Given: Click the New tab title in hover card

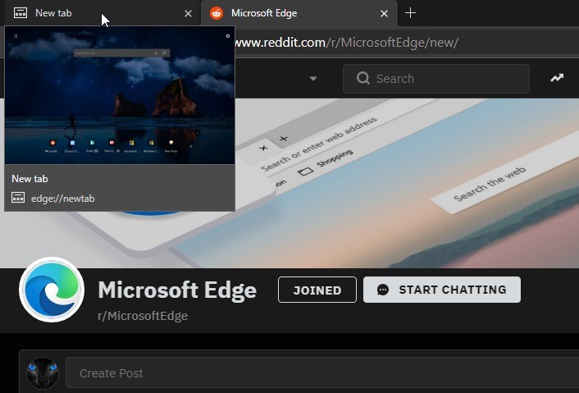Looking at the screenshot, I should [30, 179].
